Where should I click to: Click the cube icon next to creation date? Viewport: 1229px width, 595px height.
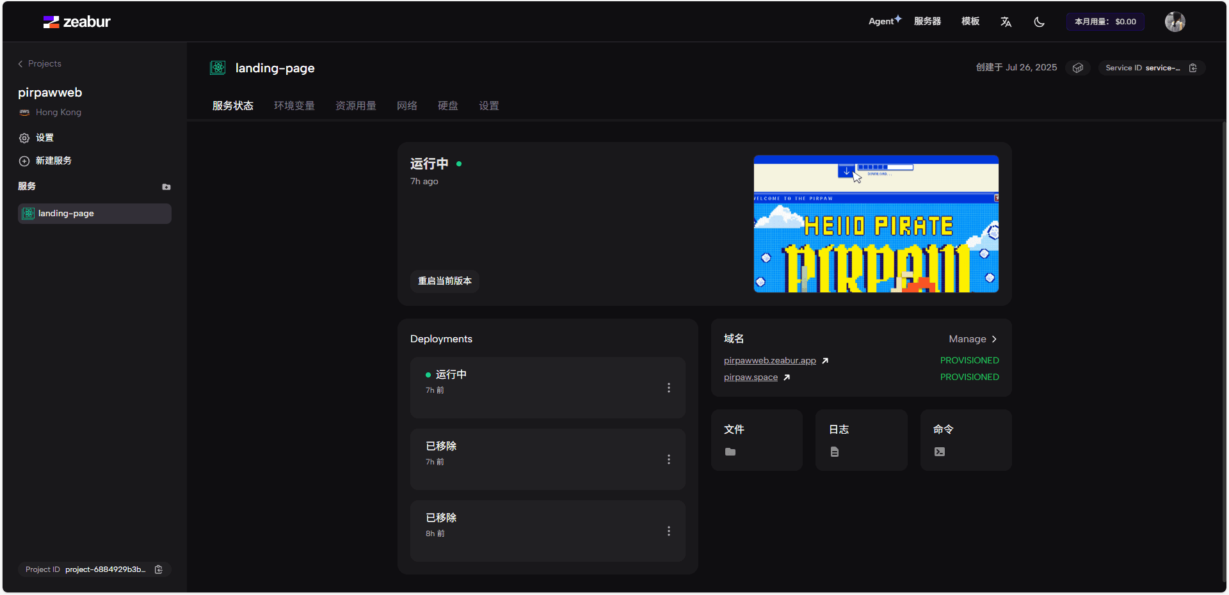click(x=1078, y=68)
